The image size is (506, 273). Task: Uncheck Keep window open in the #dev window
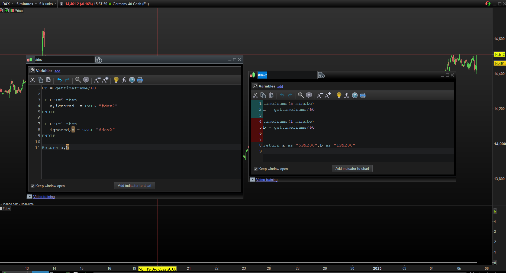33,186
